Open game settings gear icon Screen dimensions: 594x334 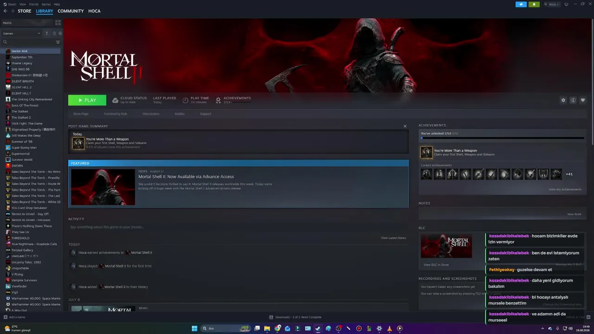563,100
